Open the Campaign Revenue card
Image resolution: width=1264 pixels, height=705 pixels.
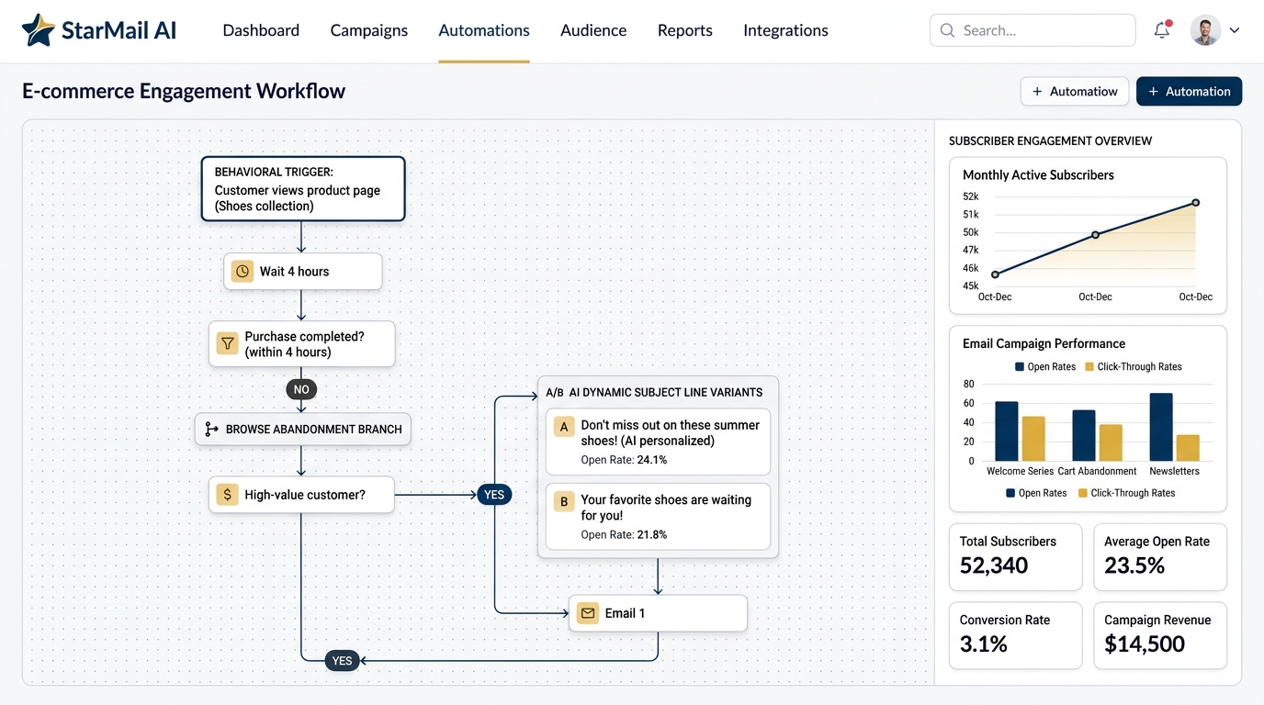coord(1160,635)
